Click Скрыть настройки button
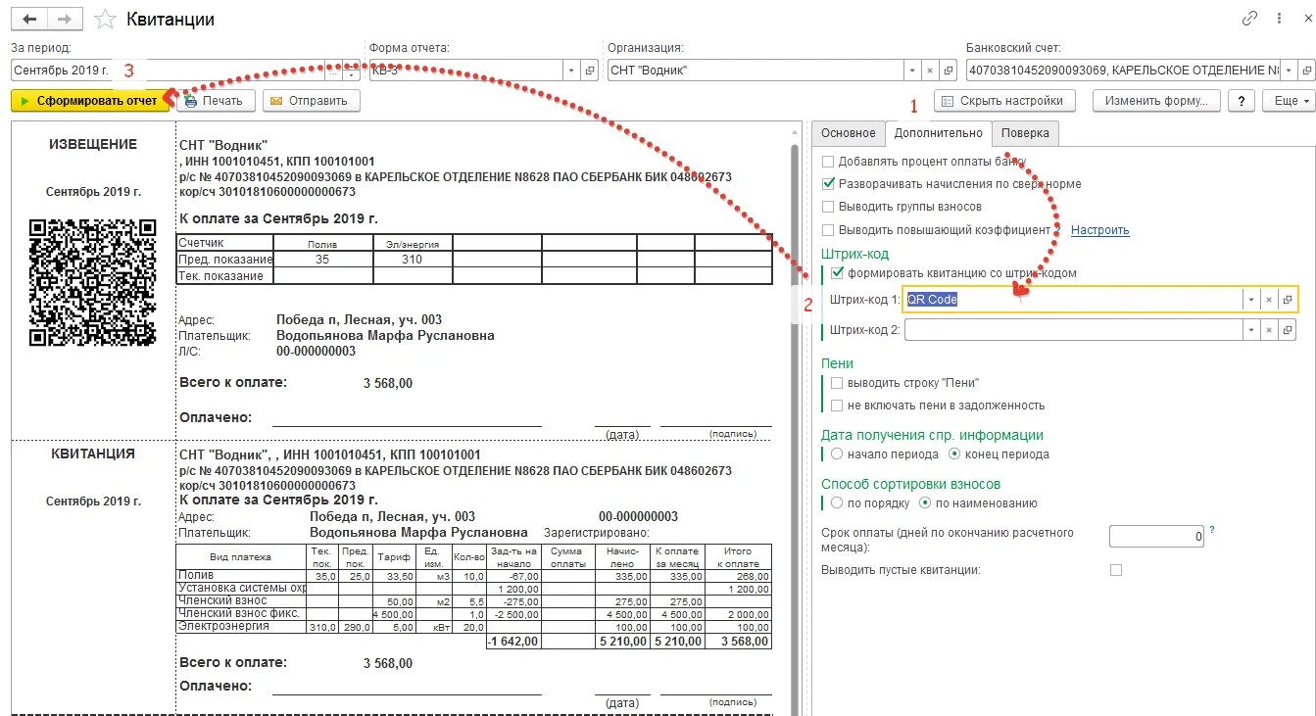 point(1004,101)
